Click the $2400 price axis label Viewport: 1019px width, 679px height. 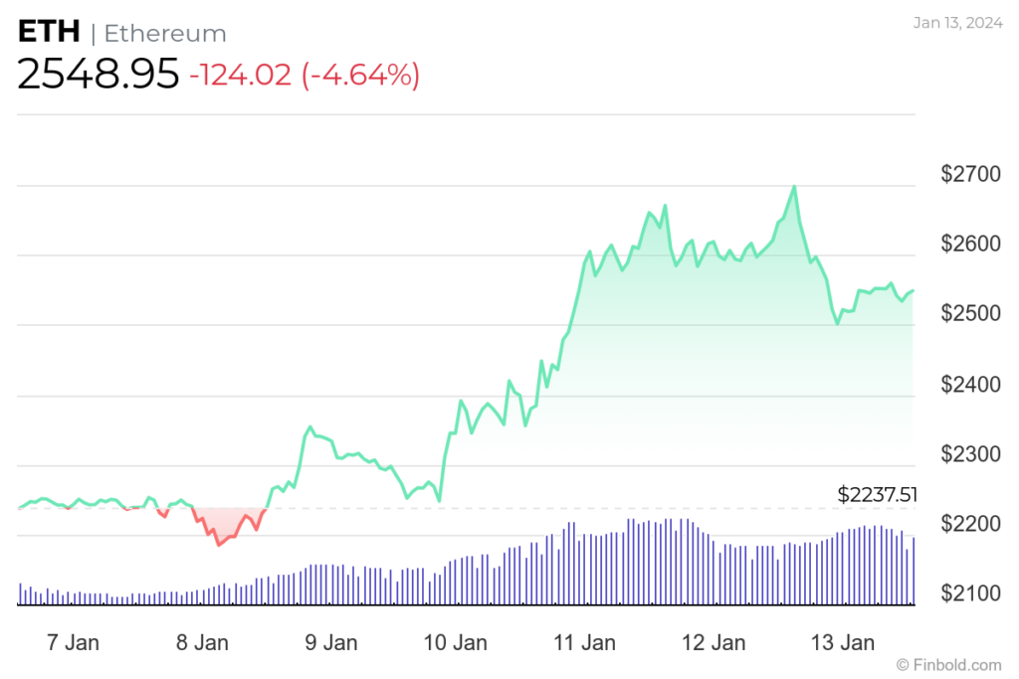tap(971, 385)
